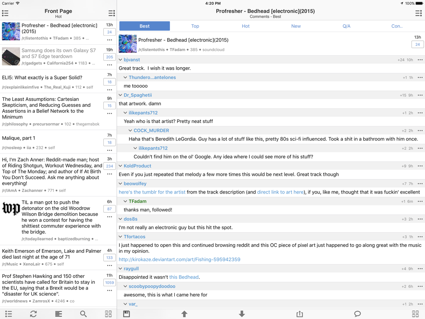
Task: Tap the battery indicator in the status bar
Action: coord(419,3)
